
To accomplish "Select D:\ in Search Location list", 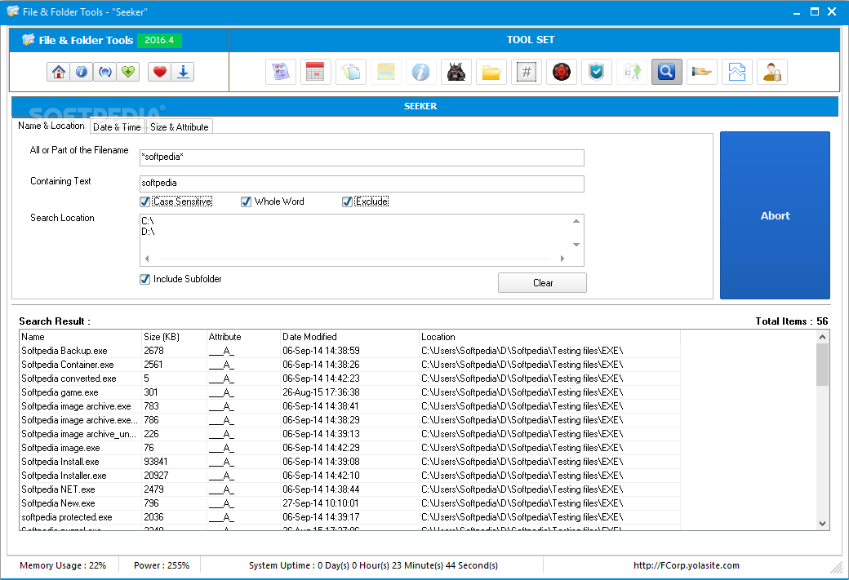I will (148, 232).
